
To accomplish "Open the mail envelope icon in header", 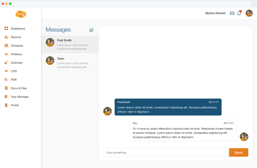I will (232, 13).
